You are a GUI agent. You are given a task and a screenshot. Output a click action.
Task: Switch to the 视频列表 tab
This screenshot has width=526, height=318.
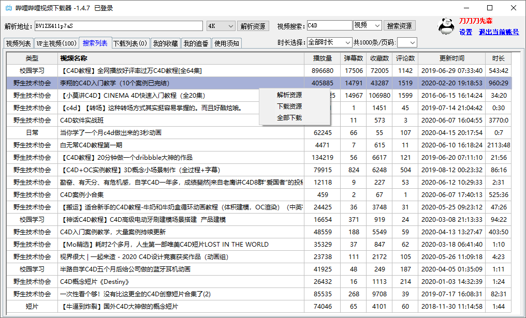pos(19,43)
